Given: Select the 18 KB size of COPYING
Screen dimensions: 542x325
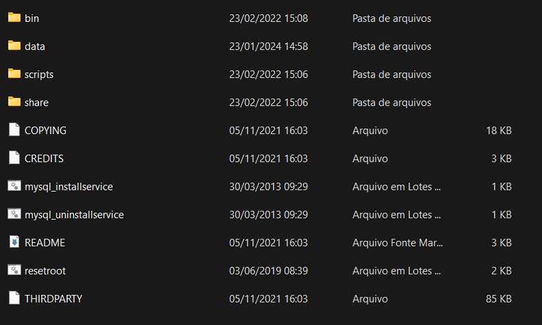Looking at the screenshot, I should point(499,131).
